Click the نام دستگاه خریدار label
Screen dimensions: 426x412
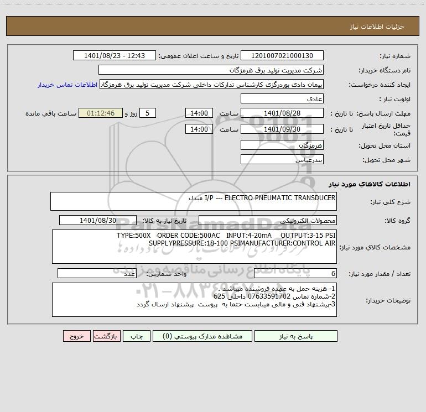tap(385, 70)
